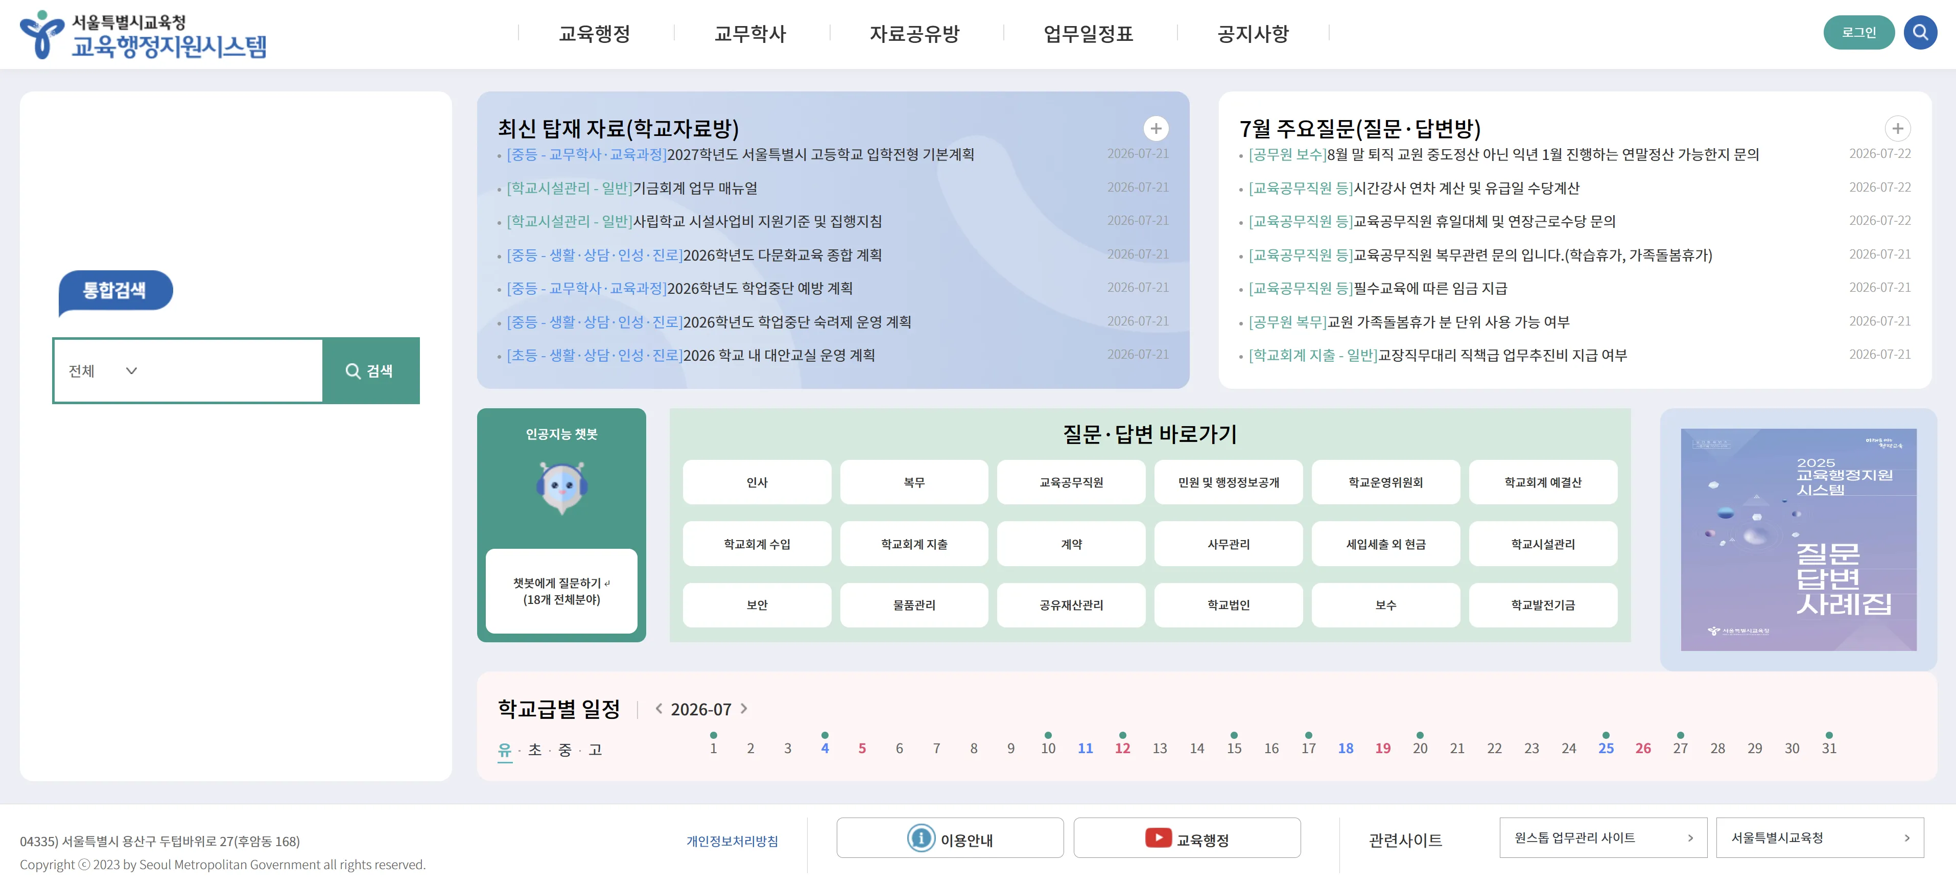Click the Seoul education office logo
The height and width of the screenshot is (886, 1956).
[x=143, y=35]
